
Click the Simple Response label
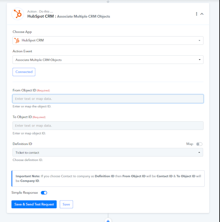pos(25,193)
